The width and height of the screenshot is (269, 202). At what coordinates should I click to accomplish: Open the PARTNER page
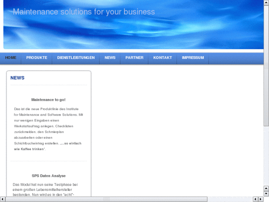click(134, 58)
